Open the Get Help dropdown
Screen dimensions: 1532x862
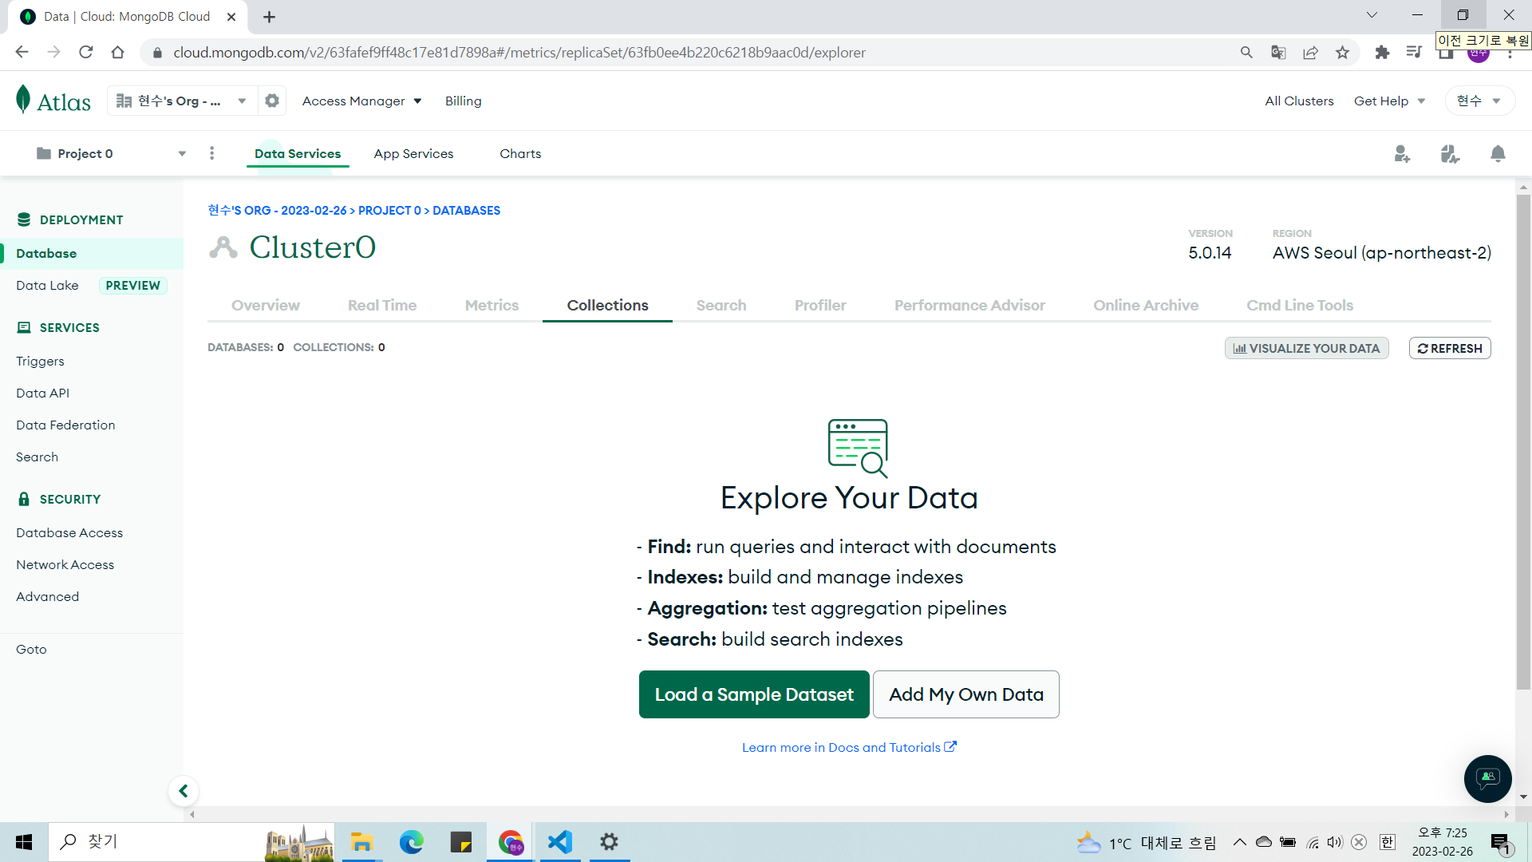(1389, 101)
